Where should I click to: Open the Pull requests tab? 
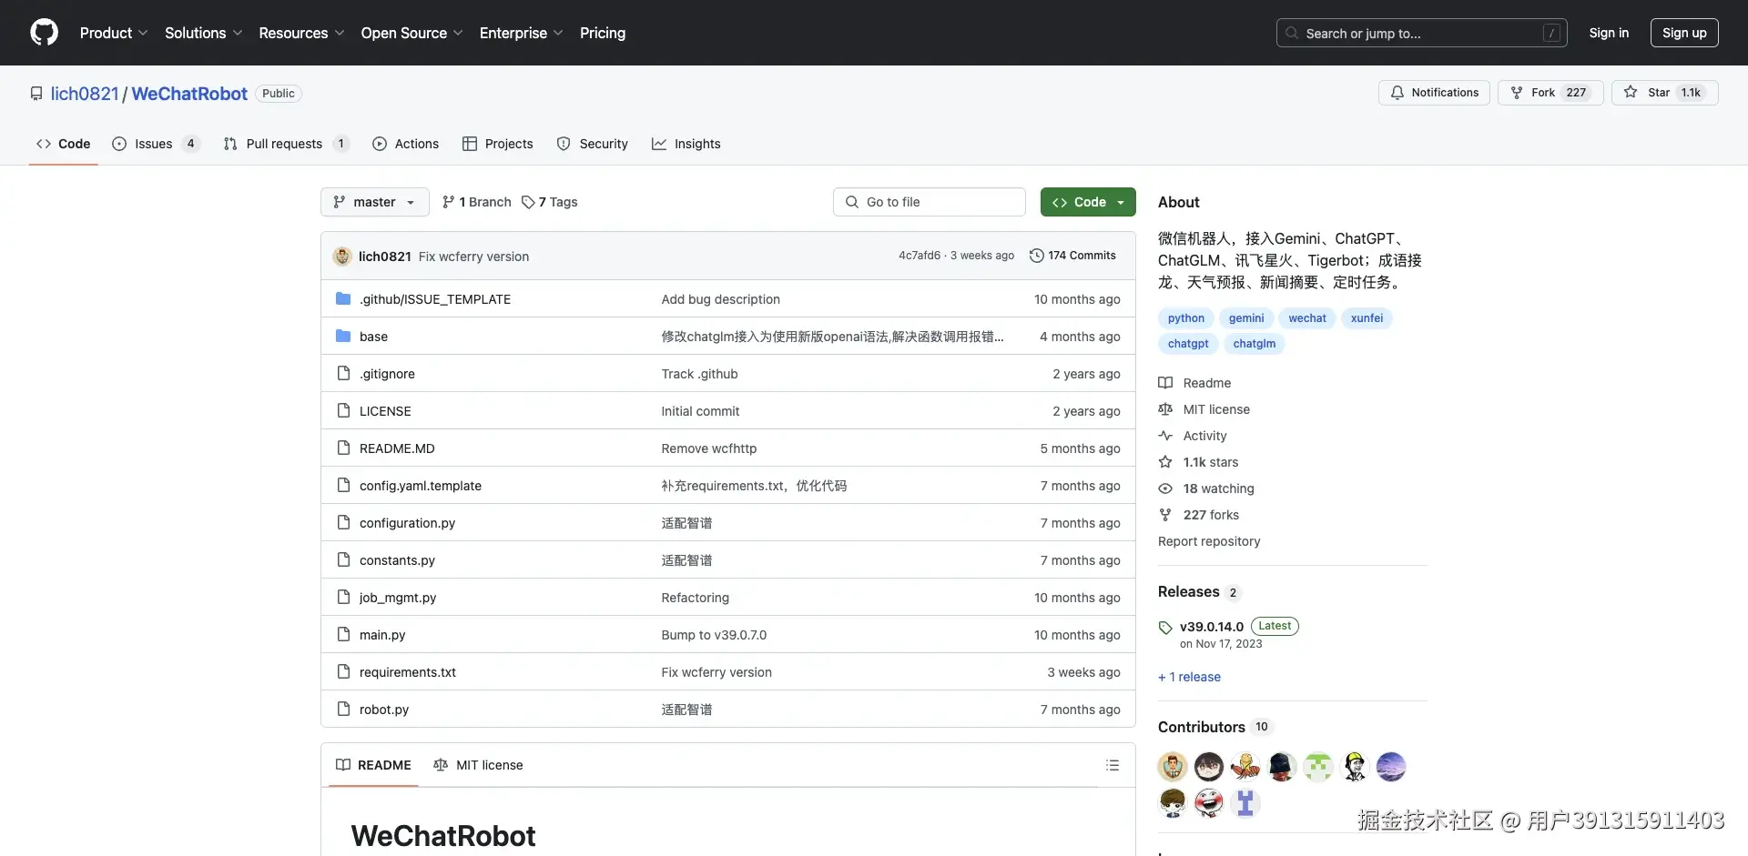(285, 143)
